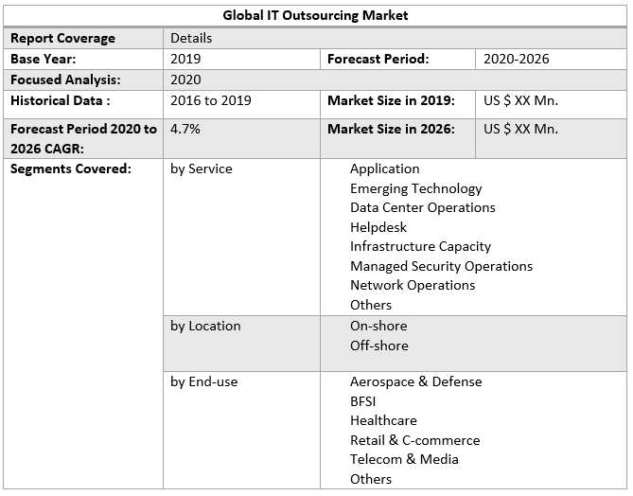This screenshot has width=633, height=496.
Task: Click the Global IT Outsourcing Market title
Action: click(x=315, y=15)
